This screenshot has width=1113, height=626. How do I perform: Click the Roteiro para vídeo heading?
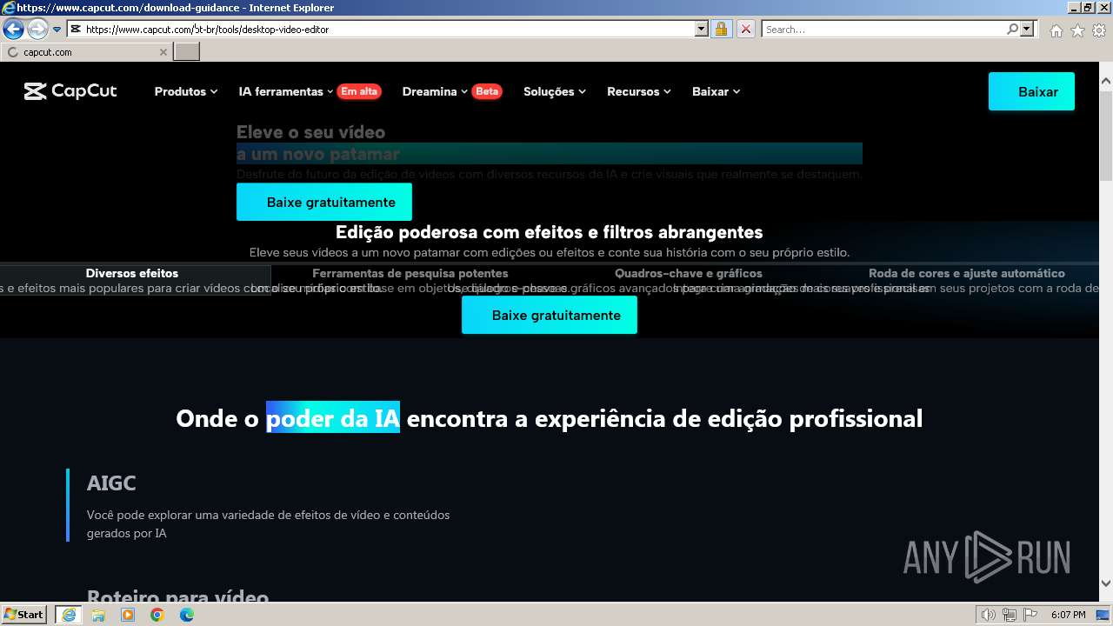coord(177,596)
